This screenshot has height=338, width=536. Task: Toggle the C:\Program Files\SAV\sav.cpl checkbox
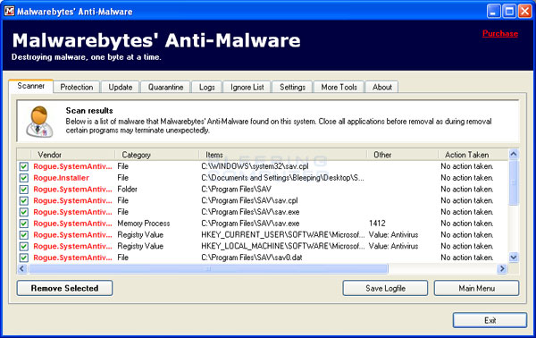pos(23,201)
